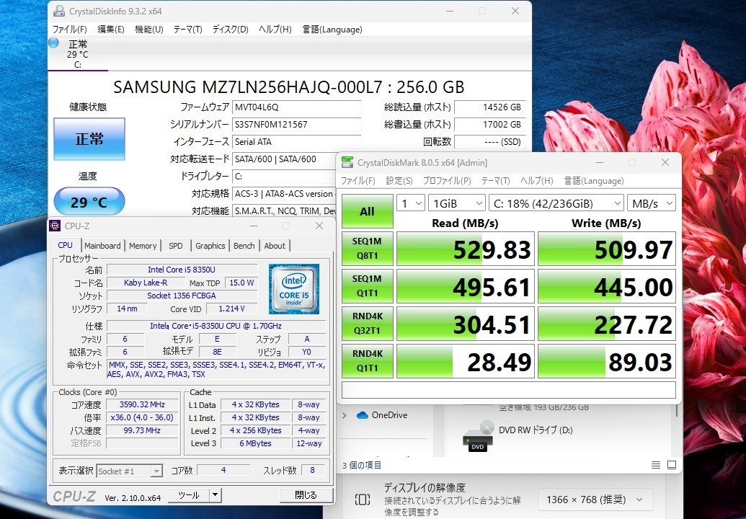Open 設定(S) menu in CrystalDiskMark

click(x=399, y=181)
